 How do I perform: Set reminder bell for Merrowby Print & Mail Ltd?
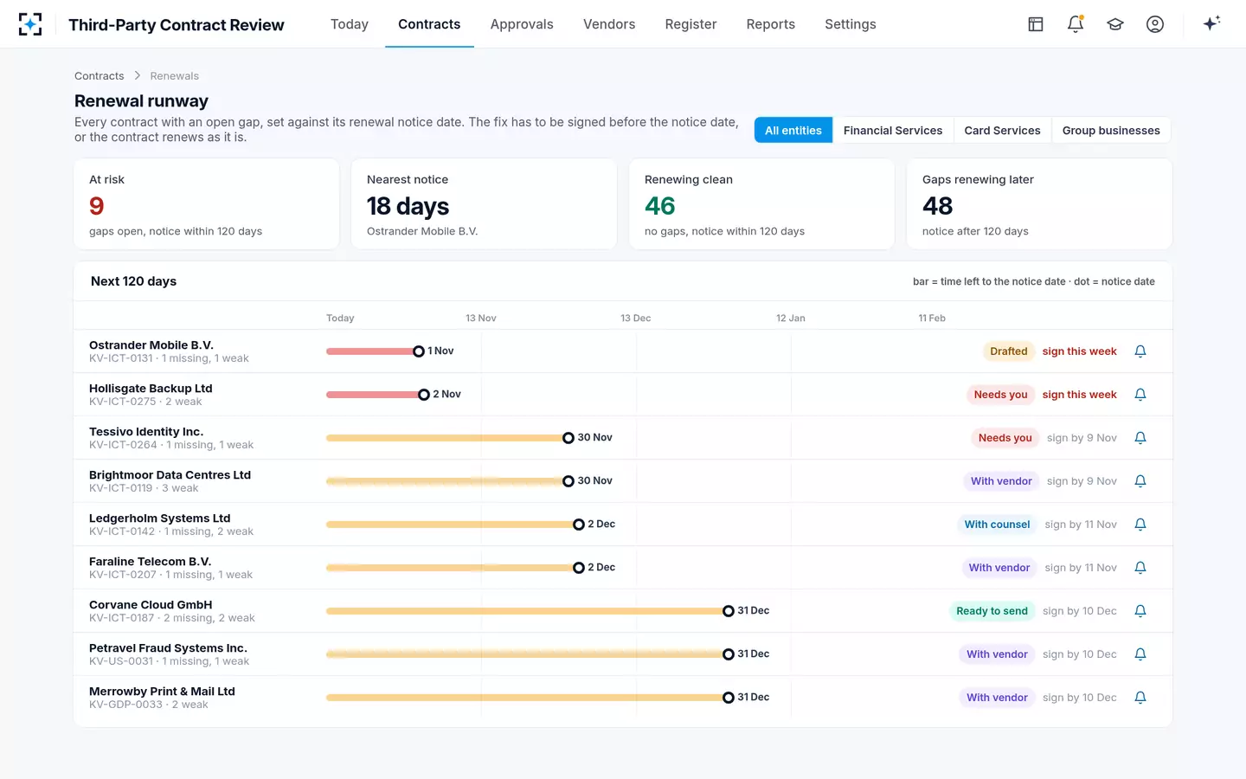tap(1140, 698)
